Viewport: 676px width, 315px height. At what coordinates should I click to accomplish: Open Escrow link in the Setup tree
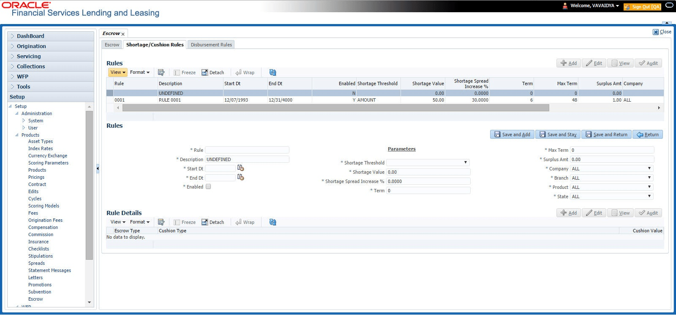pyautogui.click(x=35, y=299)
